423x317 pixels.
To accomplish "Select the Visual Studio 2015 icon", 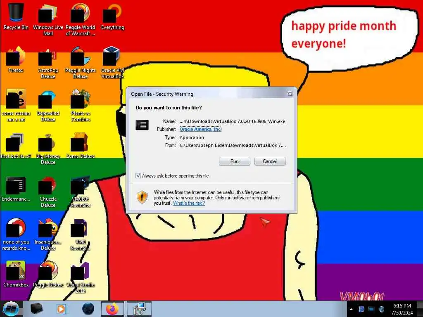I will pyautogui.click(x=81, y=277).
